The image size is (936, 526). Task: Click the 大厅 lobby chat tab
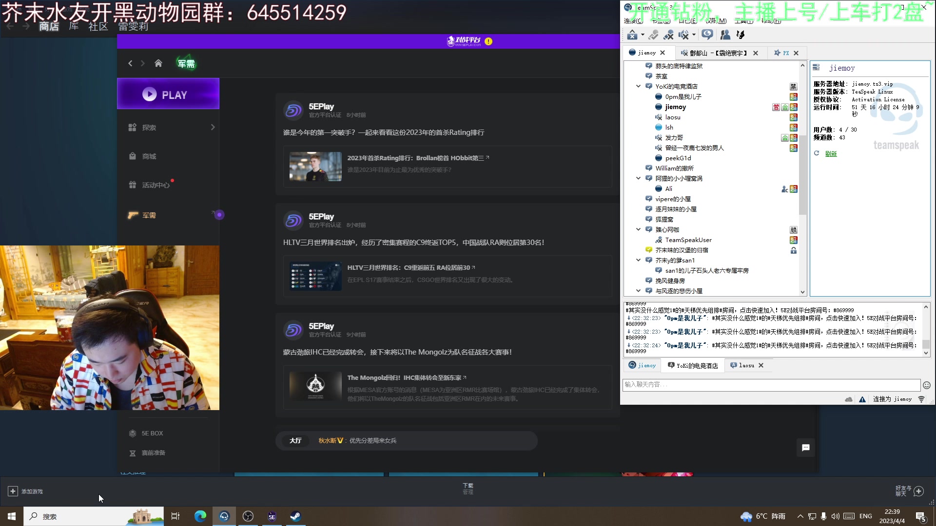[x=295, y=441]
